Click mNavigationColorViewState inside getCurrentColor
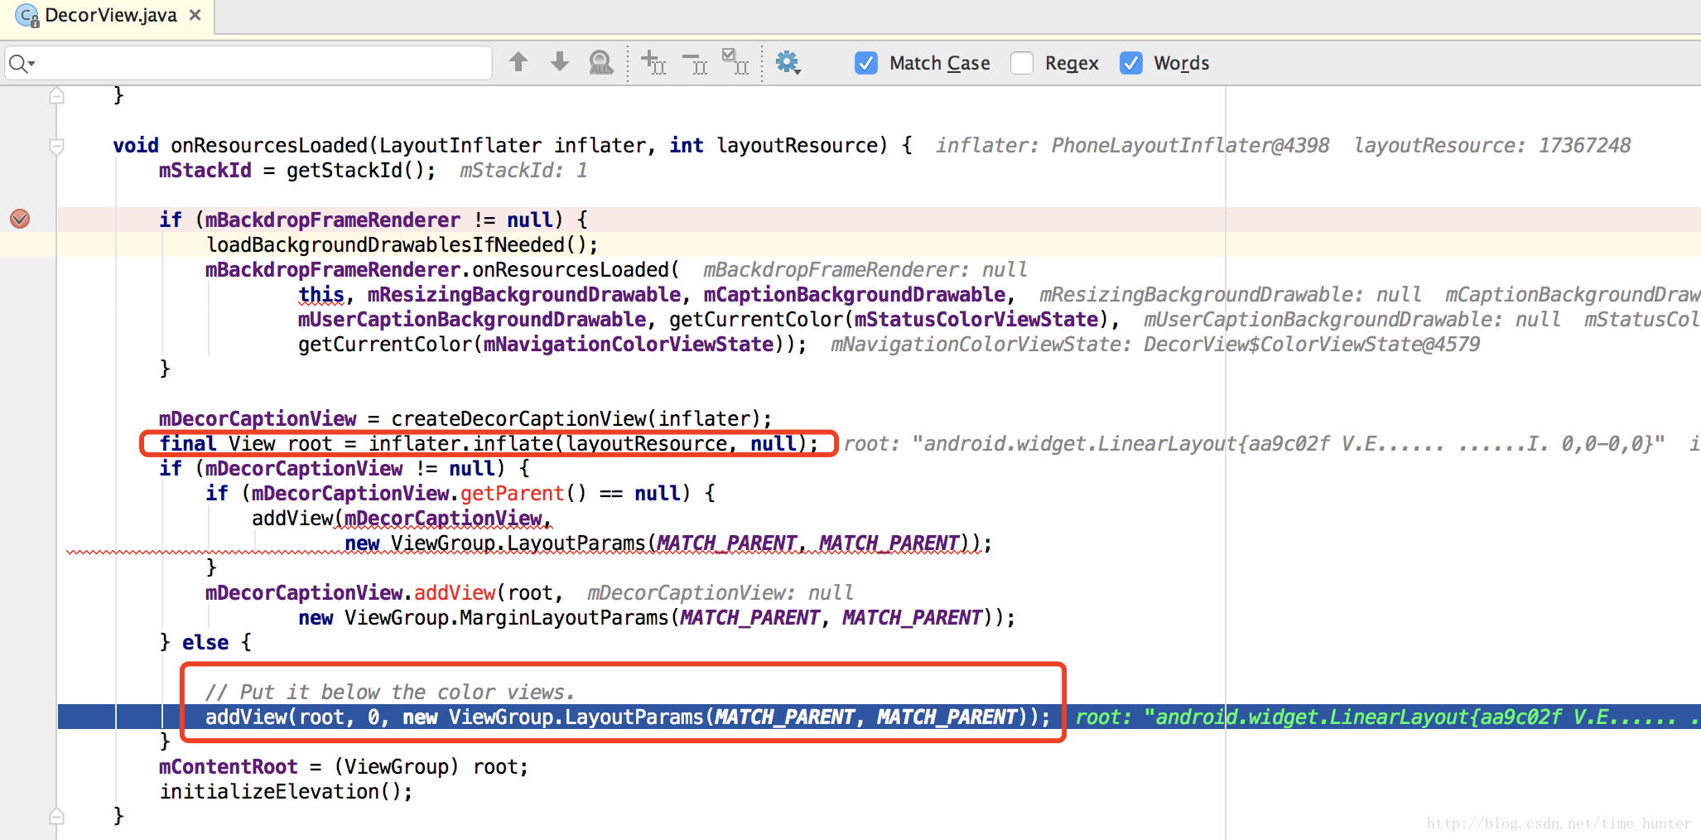Image resolution: width=1701 pixels, height=840 pixels. click(629, 344)
